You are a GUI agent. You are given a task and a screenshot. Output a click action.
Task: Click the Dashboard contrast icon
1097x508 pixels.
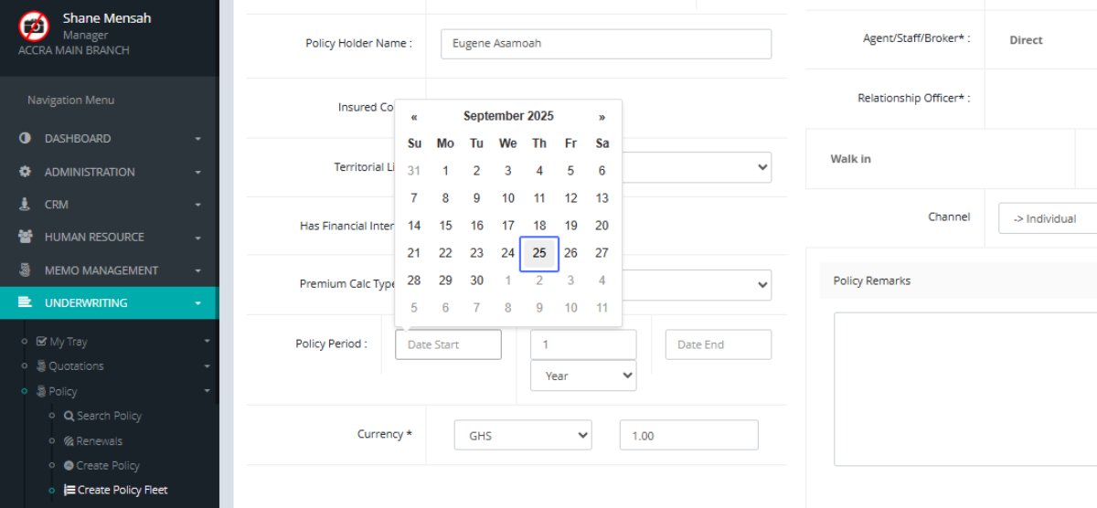pos(26,139)
